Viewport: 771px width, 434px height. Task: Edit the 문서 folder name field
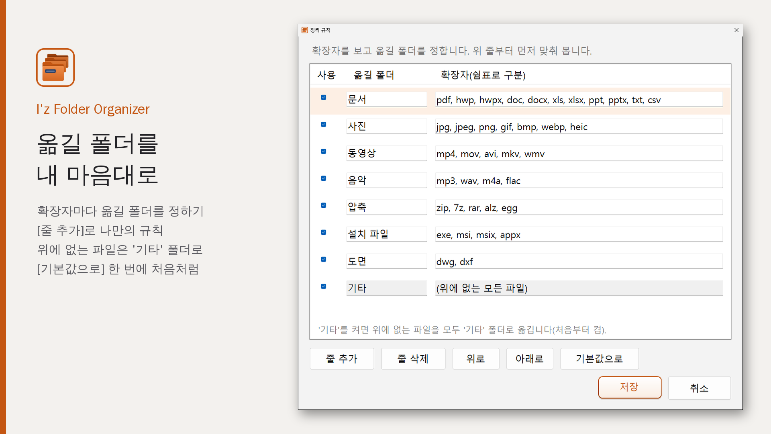pyautogui.click(x=386, y=99)
